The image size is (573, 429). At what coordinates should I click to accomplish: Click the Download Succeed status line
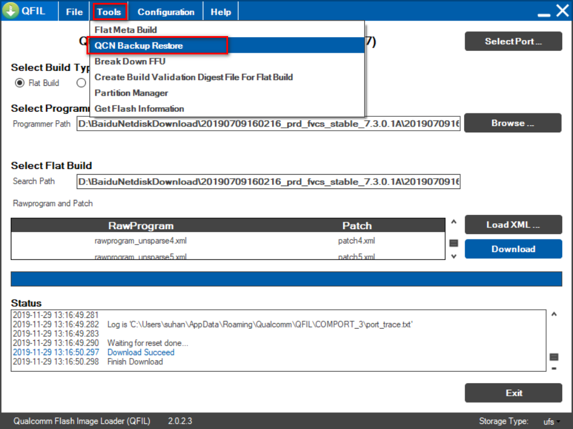(x=141, y=352)
